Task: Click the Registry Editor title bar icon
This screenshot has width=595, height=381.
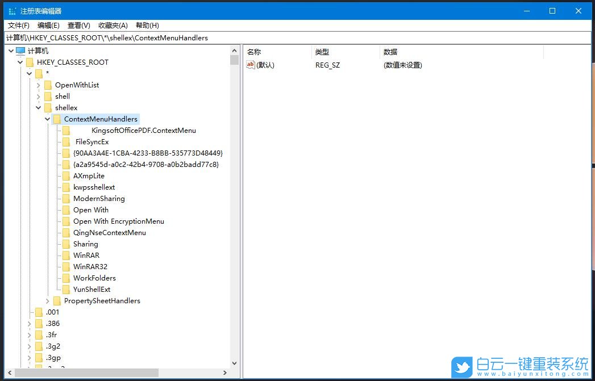Action: click(x=11, y=10)
